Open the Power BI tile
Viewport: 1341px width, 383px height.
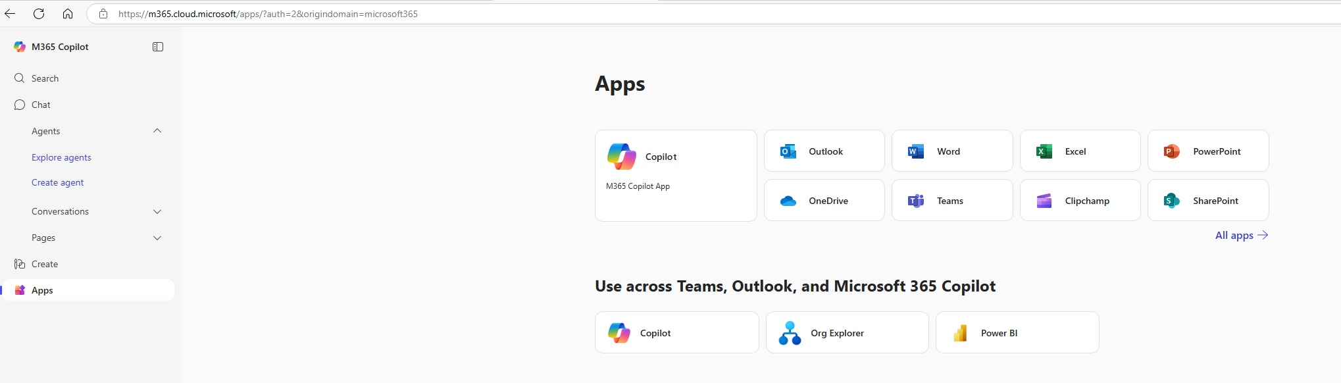[1017, 332]
